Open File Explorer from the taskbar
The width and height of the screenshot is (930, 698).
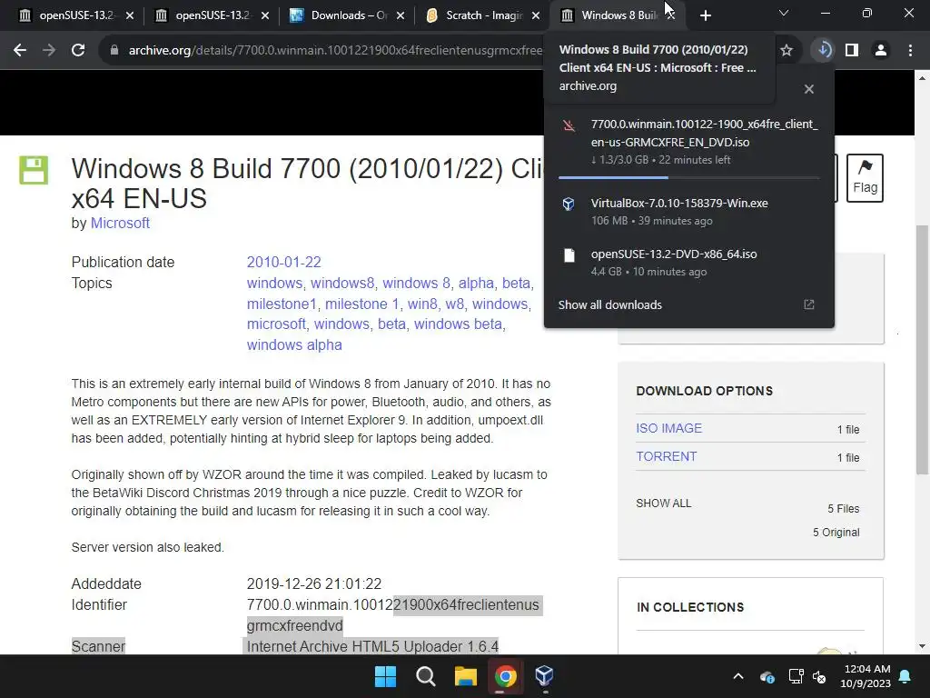click(x=466, y=676)
